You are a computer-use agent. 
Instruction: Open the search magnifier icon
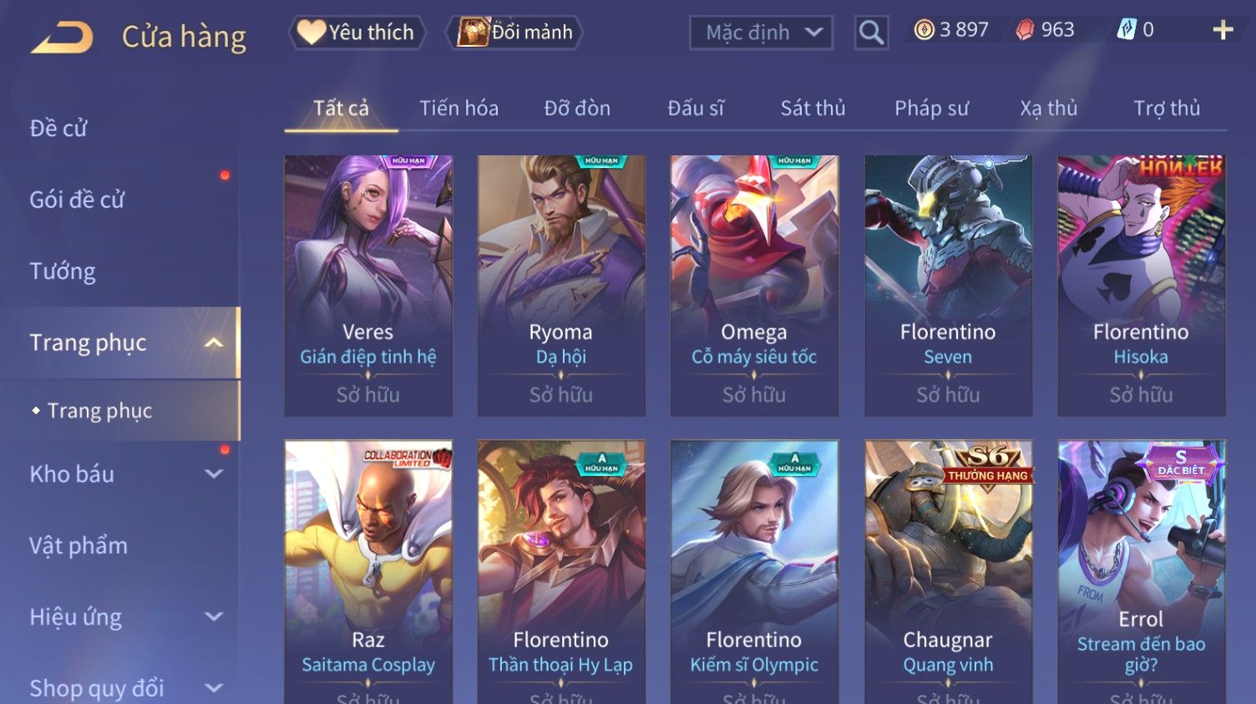(871, 33)
